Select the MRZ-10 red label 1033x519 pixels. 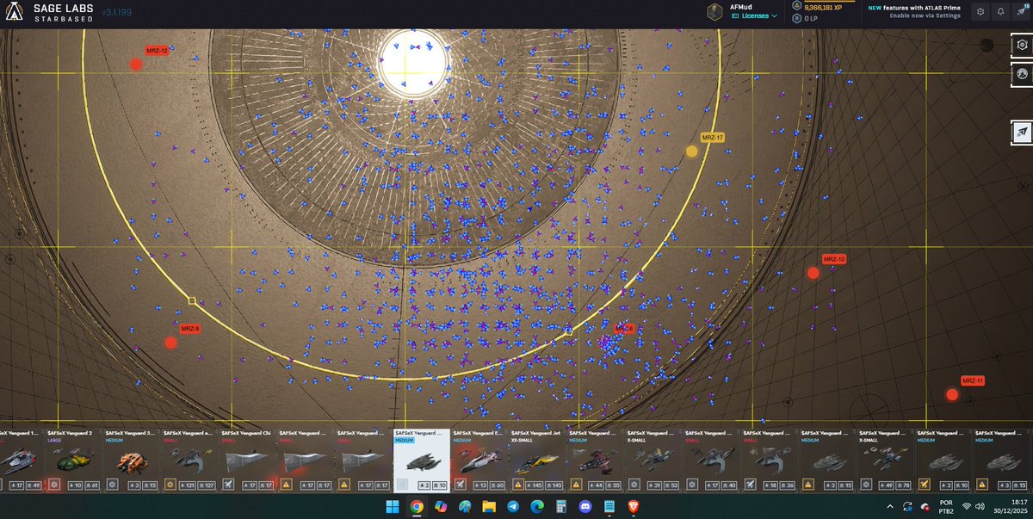834,259
